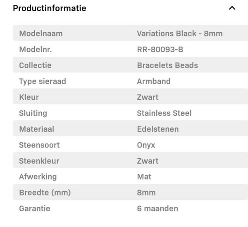Click the Bracelets Beads collection value
Screen dimensions: 248x227
click(167, 65)
